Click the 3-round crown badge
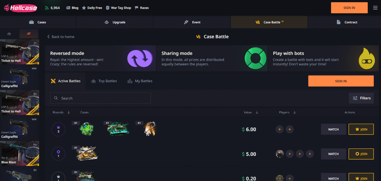This screenshot has width=381, height=181. point(58,129)
